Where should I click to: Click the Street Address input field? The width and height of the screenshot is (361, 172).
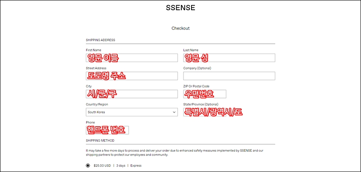[x=132, y=76]
